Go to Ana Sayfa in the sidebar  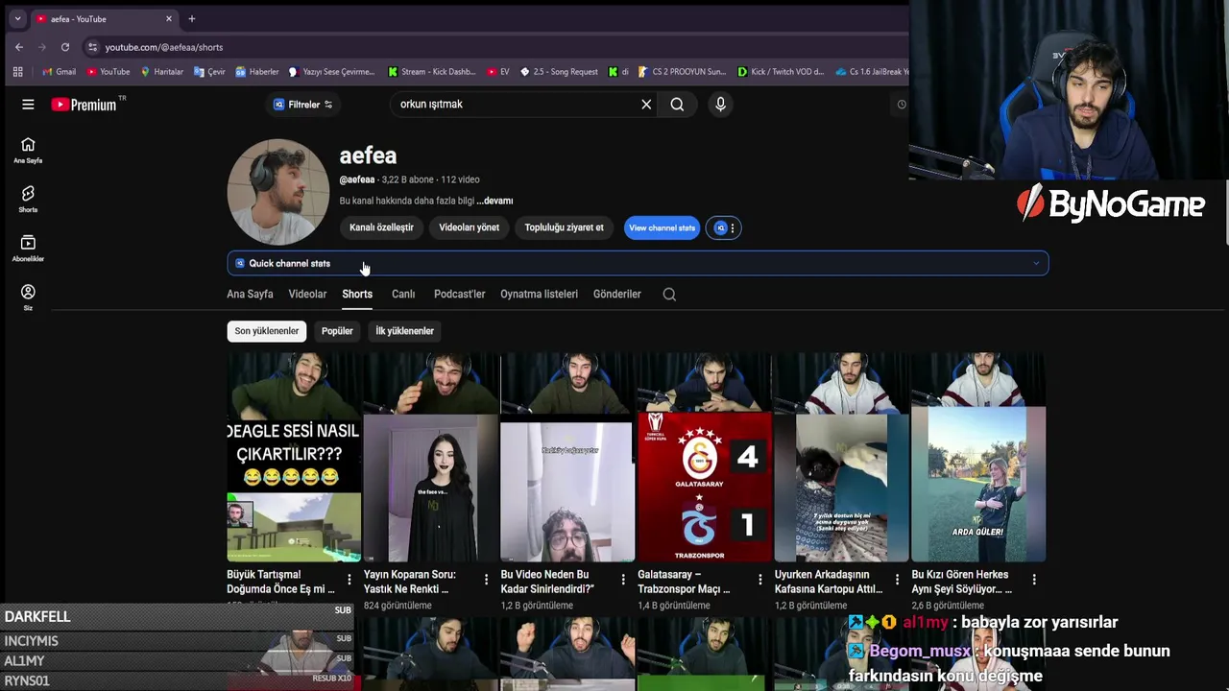tap(28, 151)
